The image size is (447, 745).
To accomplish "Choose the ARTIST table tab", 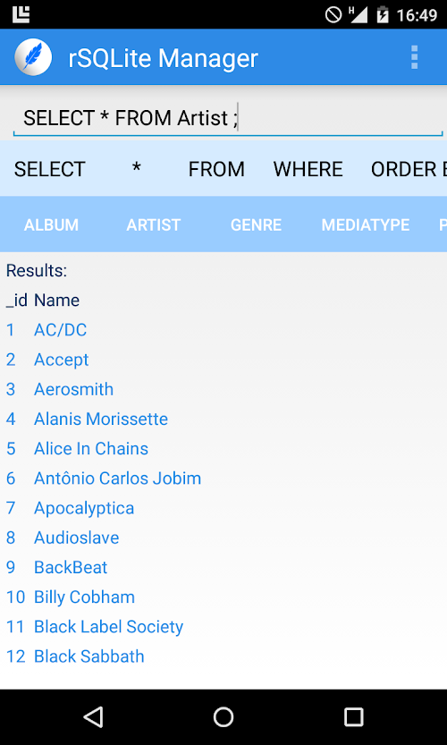I will [x=154, y=224].
